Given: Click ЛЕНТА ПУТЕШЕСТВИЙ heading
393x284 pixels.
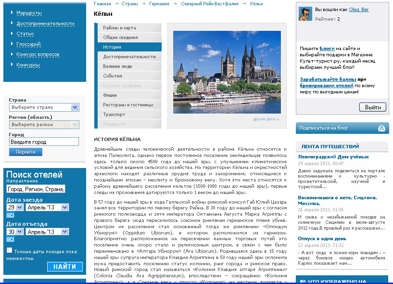Looking at the screenshot, I should point(330,146).
